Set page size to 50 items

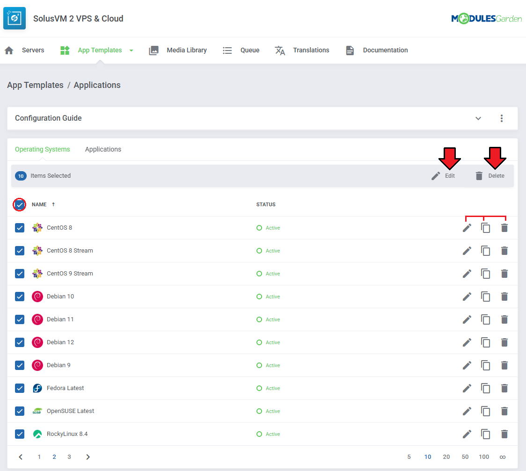pos(465,457)
